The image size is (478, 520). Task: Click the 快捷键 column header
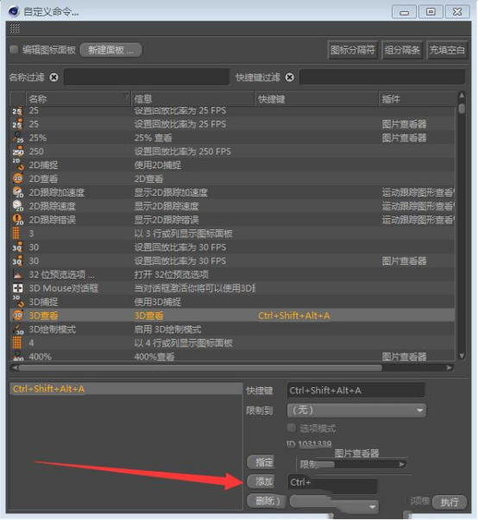pos(317,99)
